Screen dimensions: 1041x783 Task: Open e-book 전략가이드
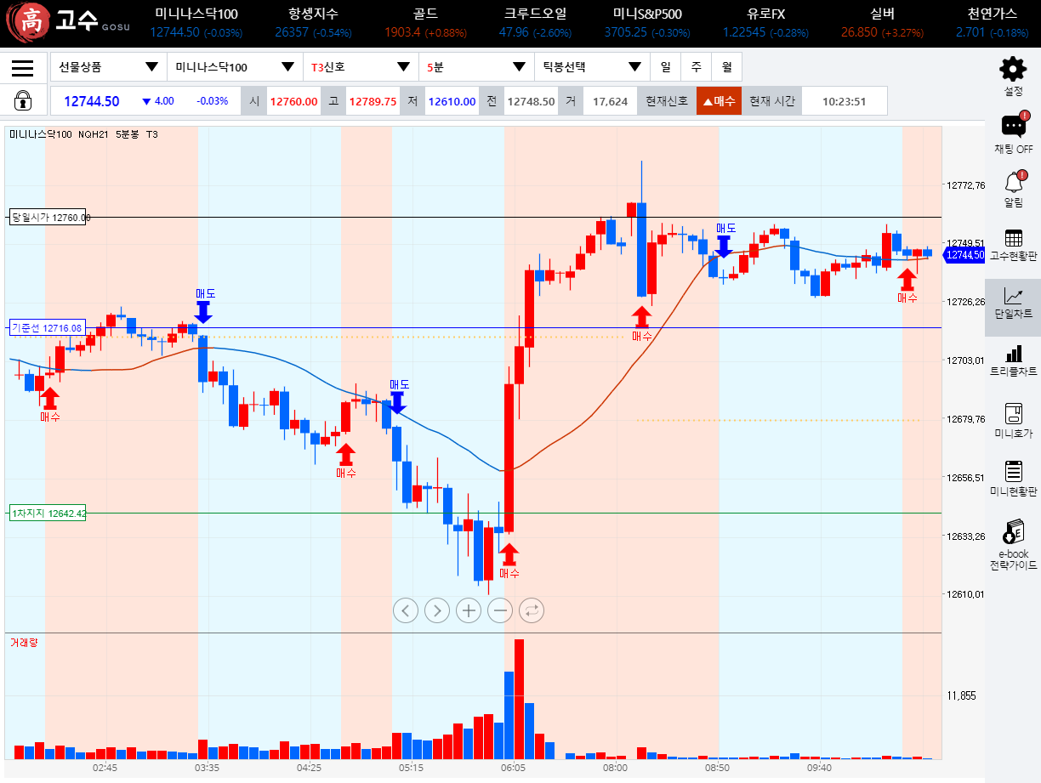(1013, 544)
